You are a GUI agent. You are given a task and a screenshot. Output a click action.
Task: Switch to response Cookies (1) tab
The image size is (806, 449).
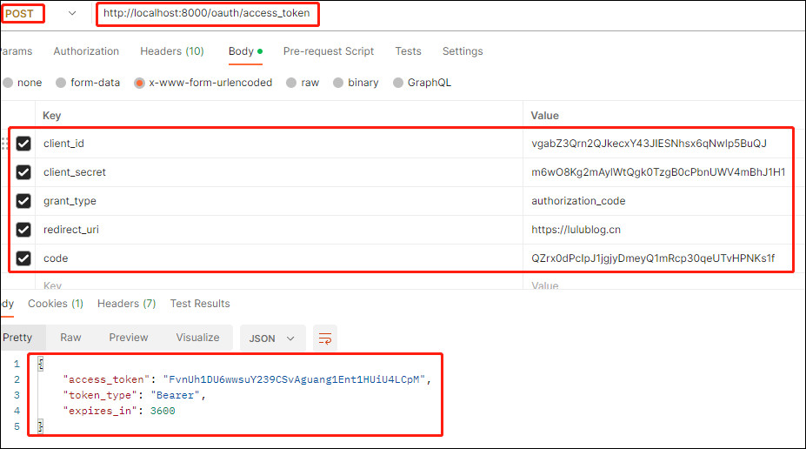(x=56, y=304)
